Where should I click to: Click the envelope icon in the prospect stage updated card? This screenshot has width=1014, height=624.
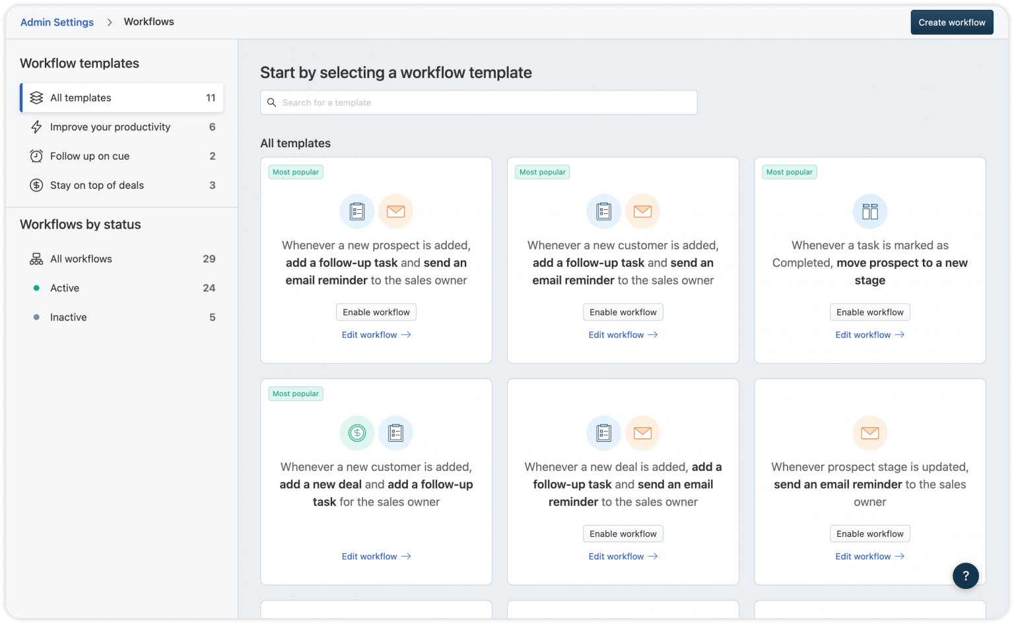pos(869,433)
